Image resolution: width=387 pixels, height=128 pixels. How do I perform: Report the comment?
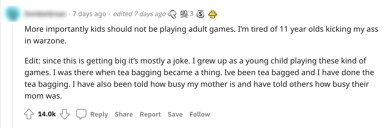click(x=150, y=114)
